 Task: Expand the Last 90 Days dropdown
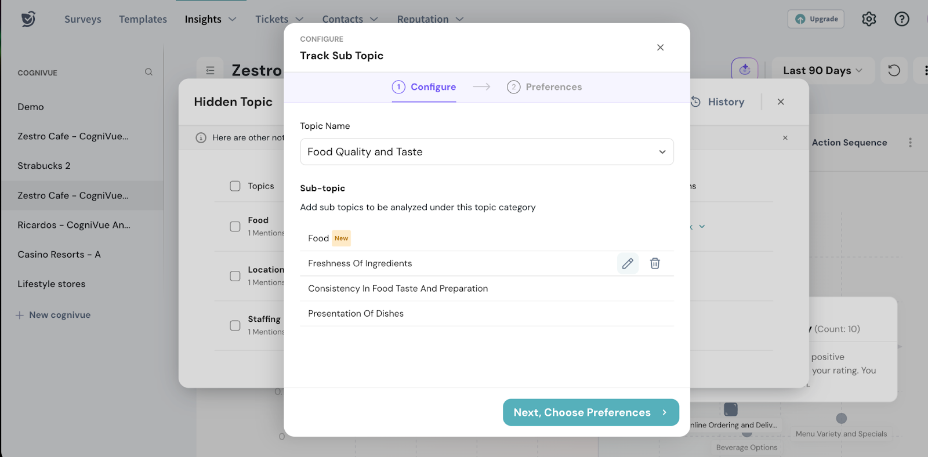822,71
